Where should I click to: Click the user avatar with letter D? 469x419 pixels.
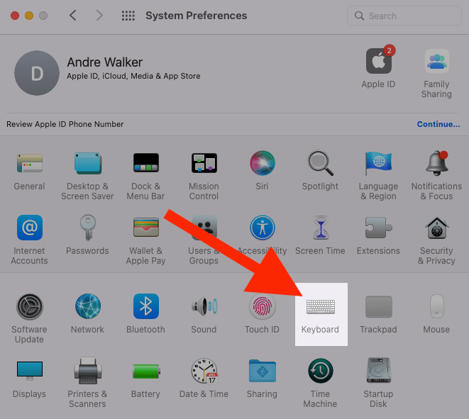[x=37, y=73]
